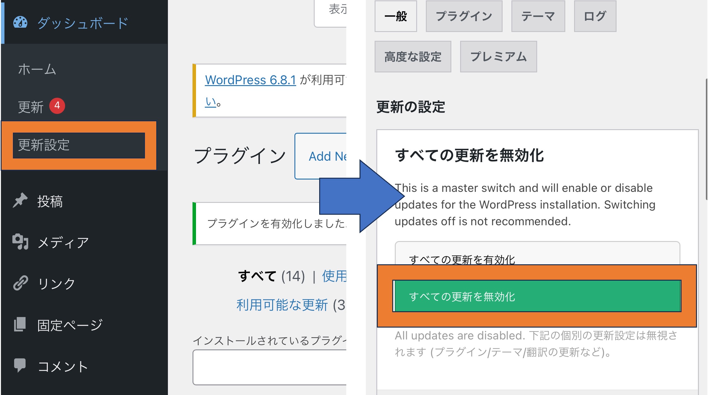Click the All updates are disabled note
708x395 pixels.
(x=536, y=344)
